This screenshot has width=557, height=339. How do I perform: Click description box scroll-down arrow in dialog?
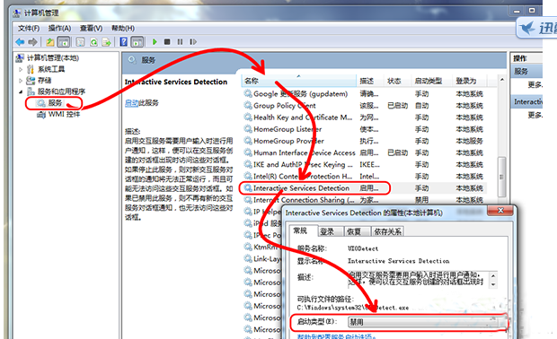point(493,284)
